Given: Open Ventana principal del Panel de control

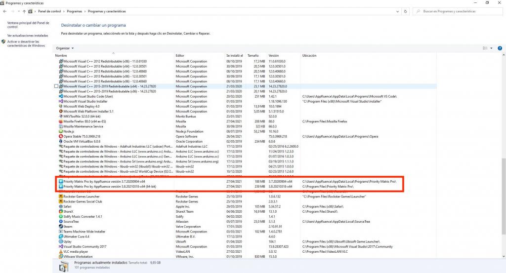Looking at the screenshot, I should coord(28,25).
